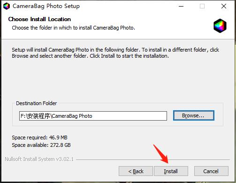The height and width of the screenshot is (183, 236).
Task: Click the CameraBag Photo Setup window title
Action: coord(46,6)
